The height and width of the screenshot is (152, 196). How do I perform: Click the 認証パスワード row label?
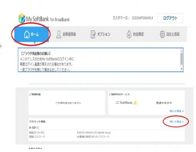coord(37,137)
